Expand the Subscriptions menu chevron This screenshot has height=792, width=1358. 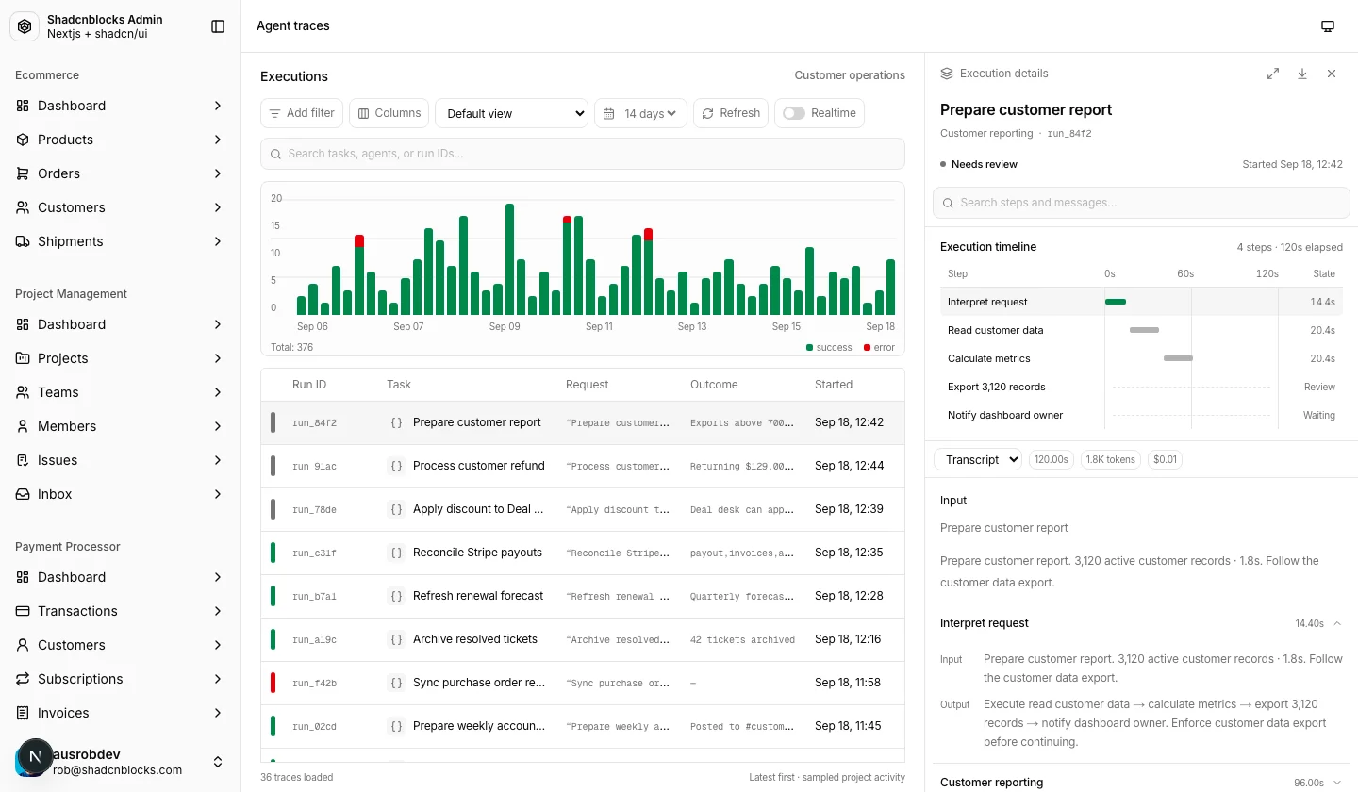[x=218, y=679]
